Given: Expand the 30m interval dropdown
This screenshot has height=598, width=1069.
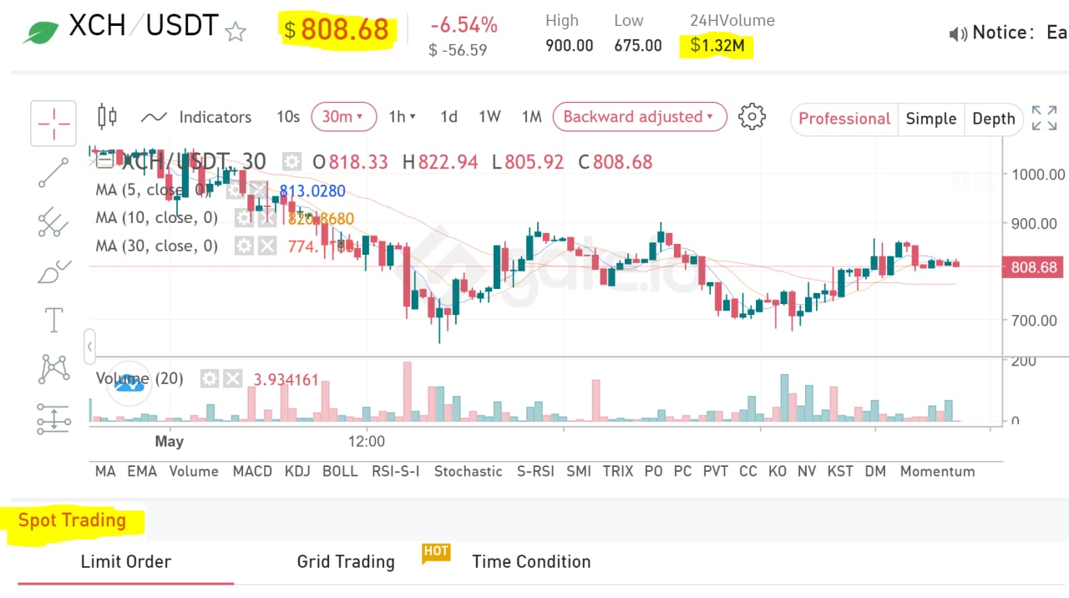Looking at the screenshot, I should pyautogui.click(x=343, y=117).
